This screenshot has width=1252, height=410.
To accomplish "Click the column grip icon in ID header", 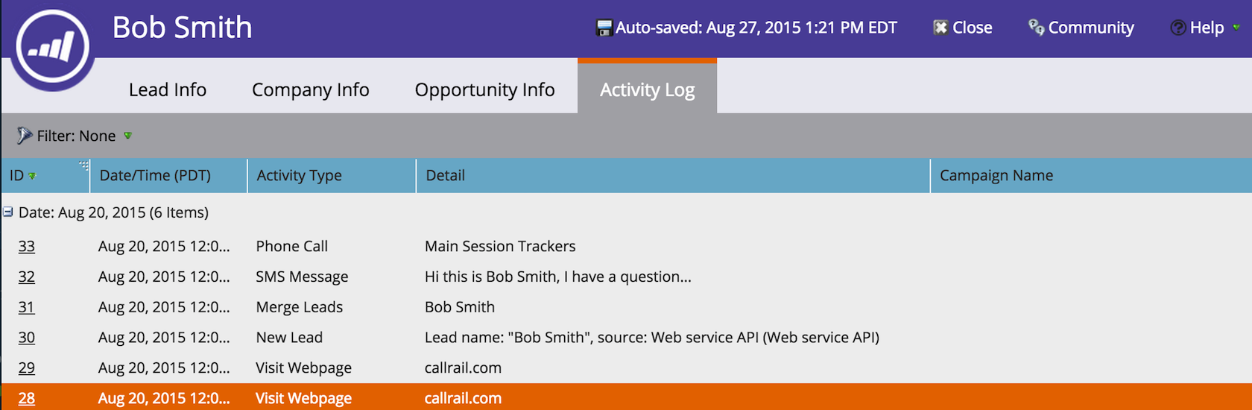I will tap(83, 165).
